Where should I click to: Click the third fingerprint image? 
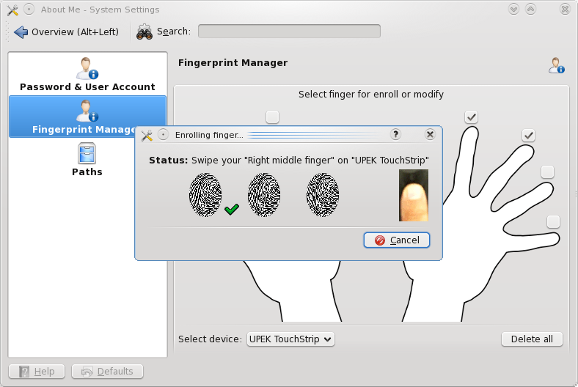pyautogui.click(x=323, y=195)
